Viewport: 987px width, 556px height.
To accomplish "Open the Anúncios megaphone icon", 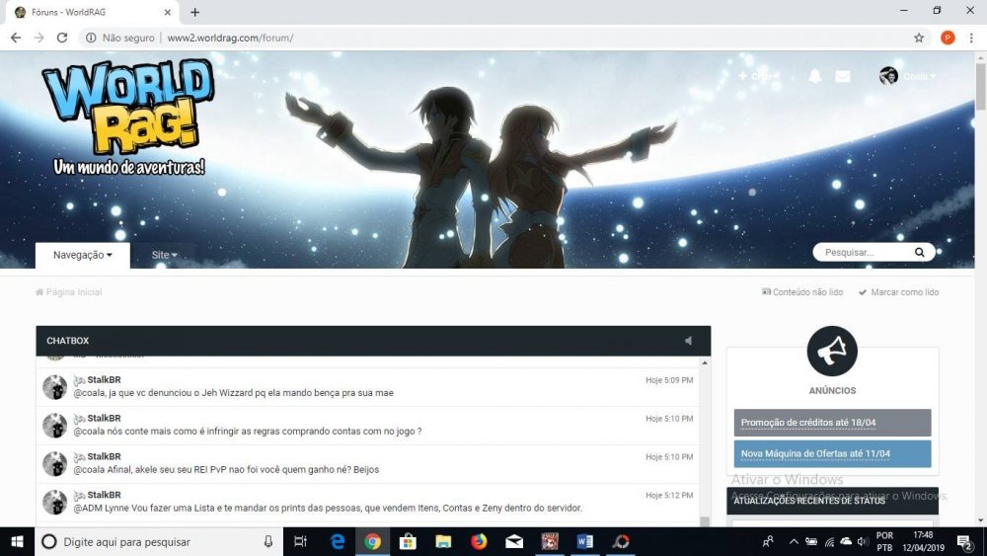I will coord(832,352).
